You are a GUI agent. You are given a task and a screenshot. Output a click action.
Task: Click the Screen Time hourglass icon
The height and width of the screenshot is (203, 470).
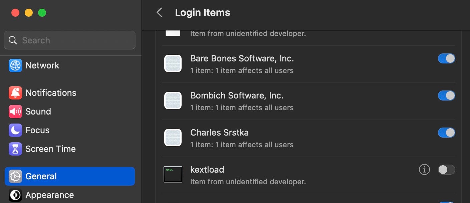tap(15, 149)
